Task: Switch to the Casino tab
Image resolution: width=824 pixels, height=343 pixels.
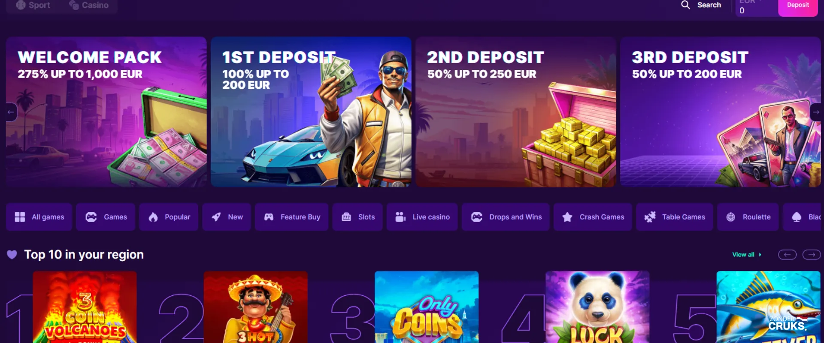Action: (x=89, y=5)
